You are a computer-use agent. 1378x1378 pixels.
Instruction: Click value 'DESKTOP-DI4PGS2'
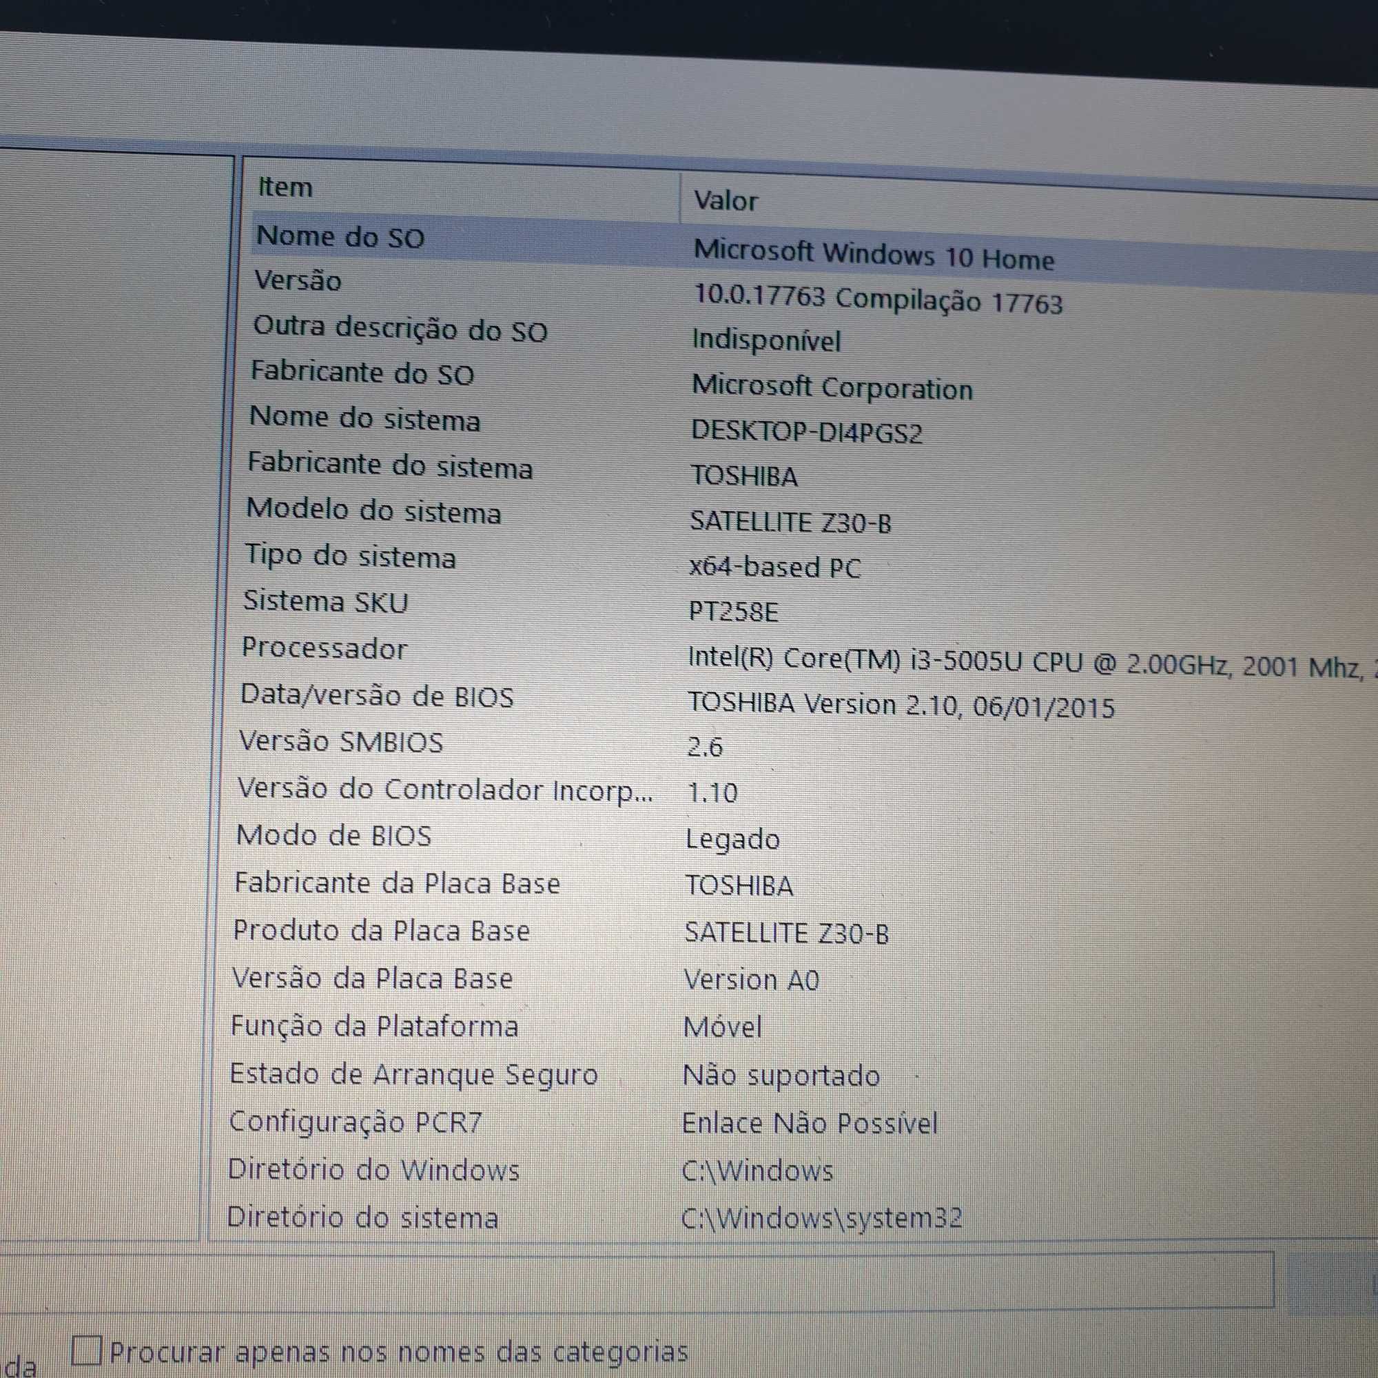click(807, 432)
